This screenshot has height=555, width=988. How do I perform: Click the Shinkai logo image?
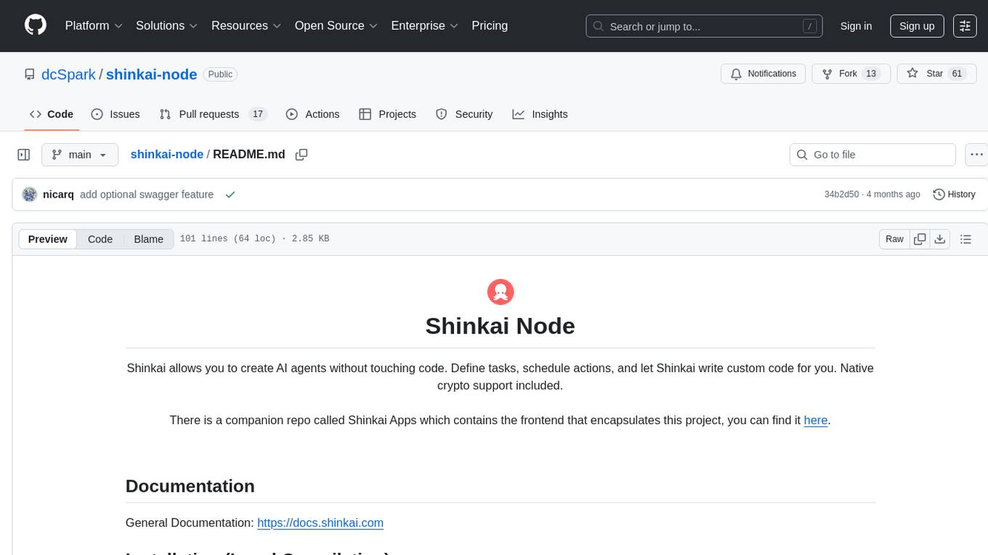tap(501, 292)
